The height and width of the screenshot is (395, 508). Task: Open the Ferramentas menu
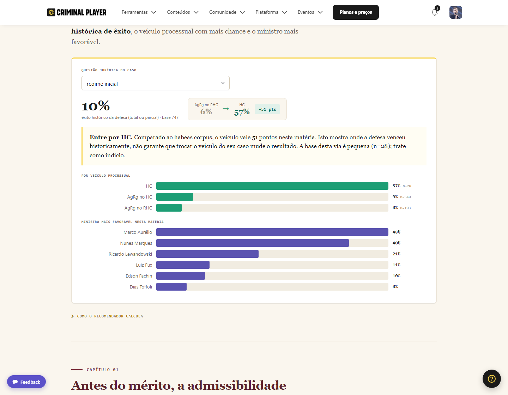coord(139,12)
